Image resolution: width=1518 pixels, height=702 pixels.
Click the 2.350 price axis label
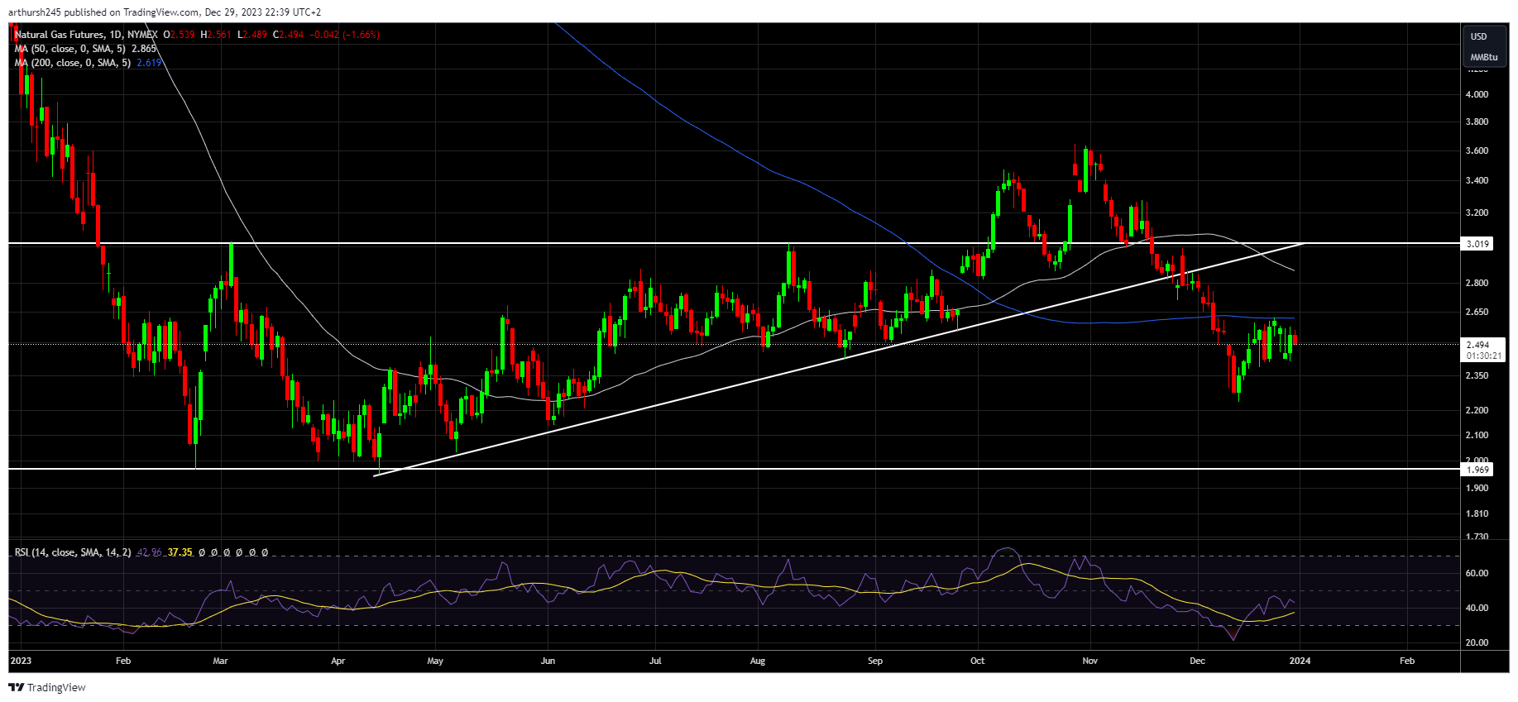(1477, 375)
